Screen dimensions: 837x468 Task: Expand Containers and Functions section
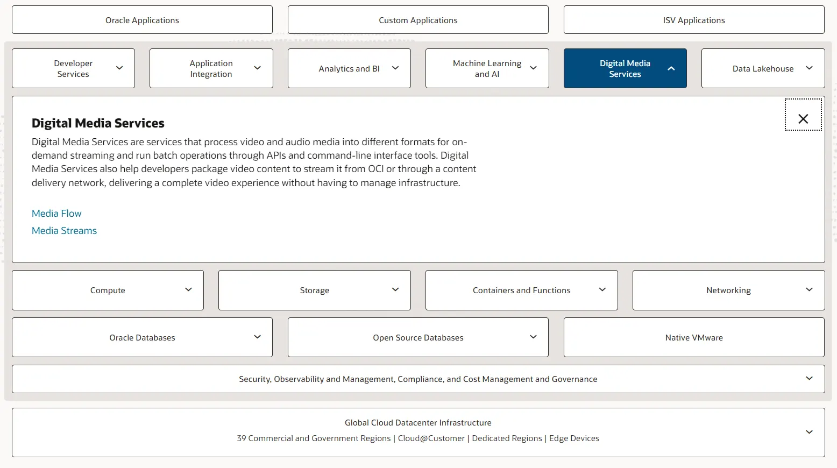pos(521,290)
